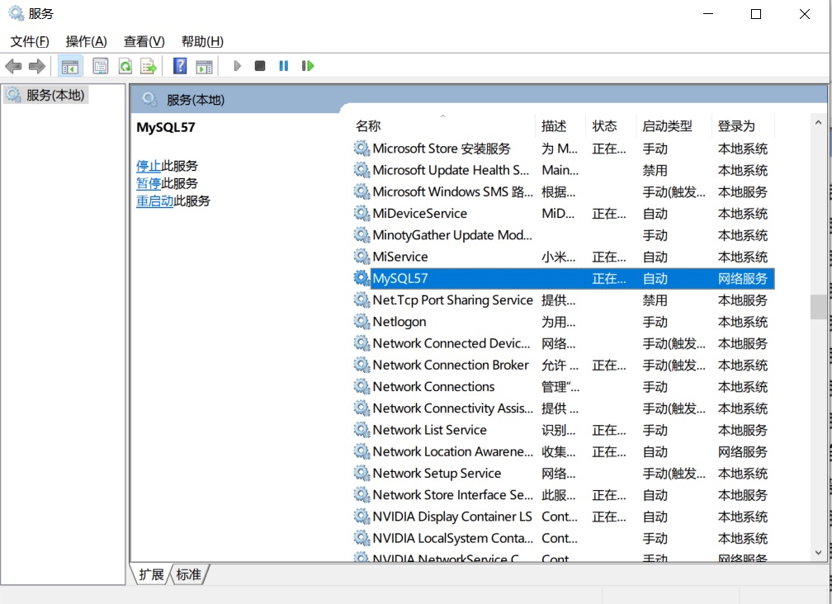Sort by the 登录为 column header
The width and height of the screenshot is (832, 604).
click(743, 125)
